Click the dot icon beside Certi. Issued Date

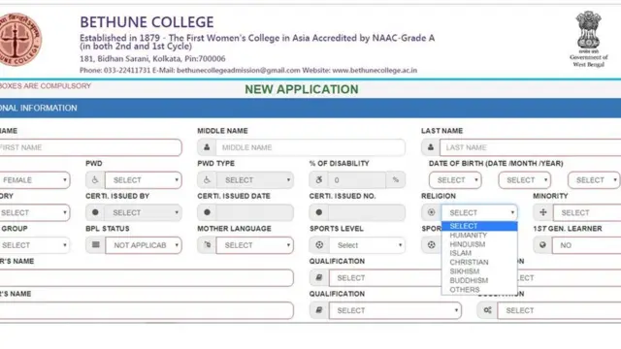(x=207, y=212)
